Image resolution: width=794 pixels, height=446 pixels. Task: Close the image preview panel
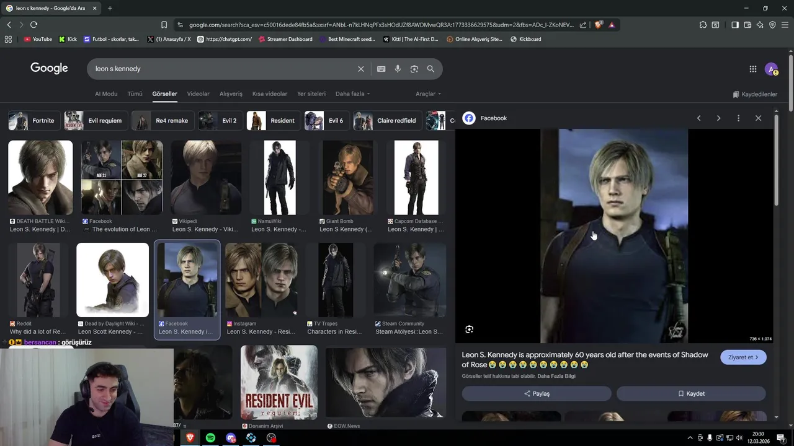tap(758, 118)
